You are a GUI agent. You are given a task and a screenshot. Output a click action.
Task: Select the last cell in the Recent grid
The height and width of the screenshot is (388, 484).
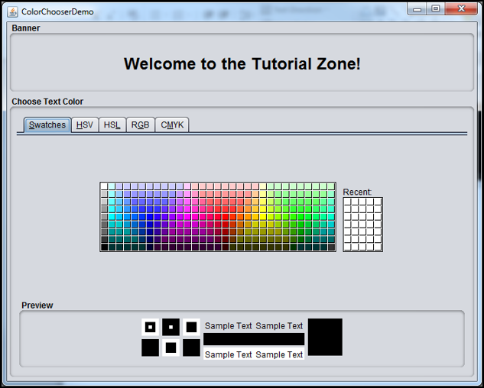point(378,247)
